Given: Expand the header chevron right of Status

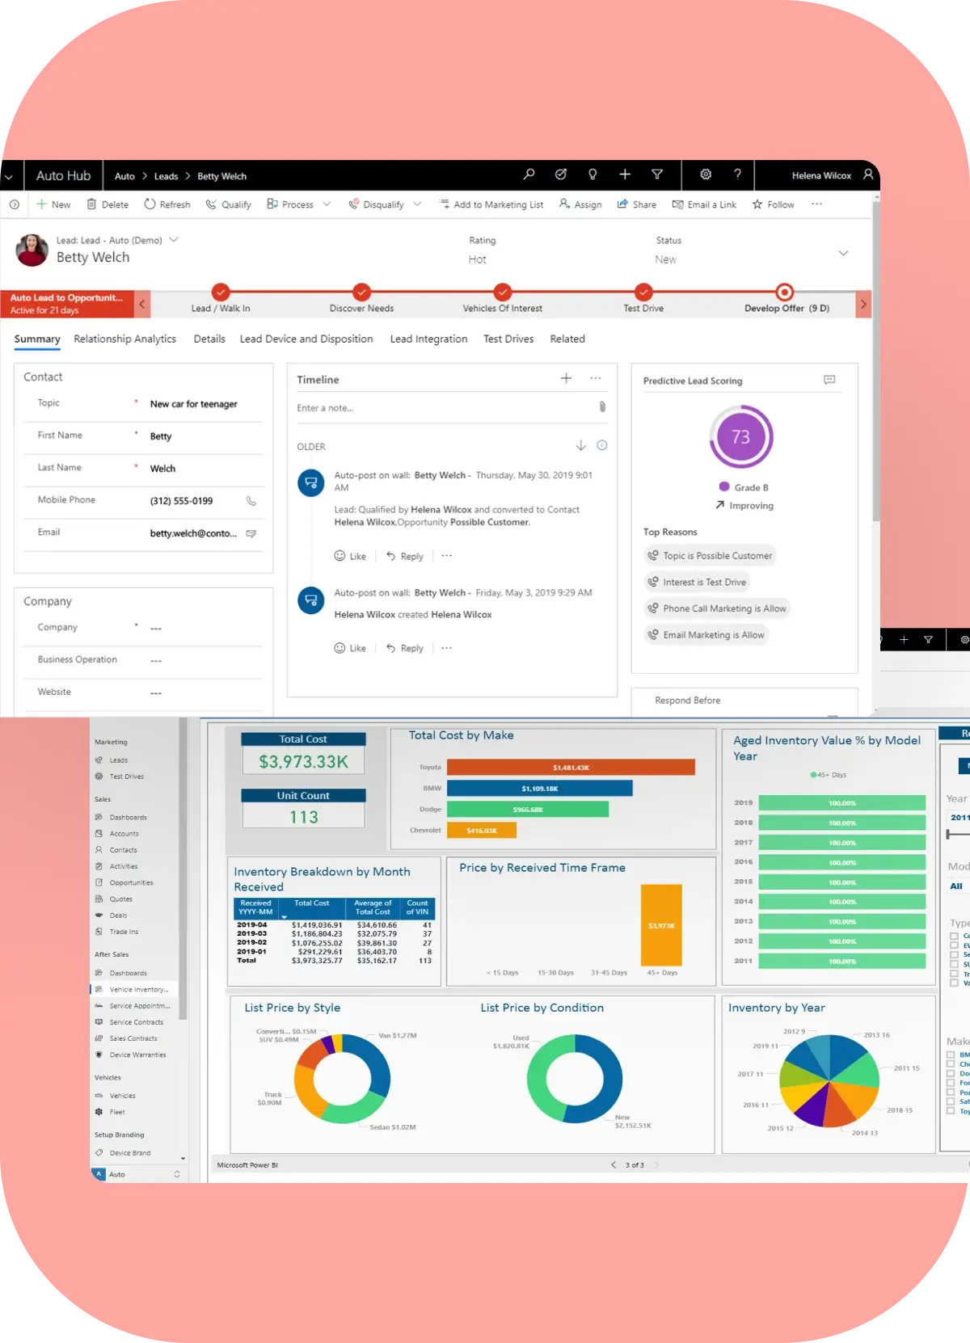Looking at the screenshot, I should [843, 253].
